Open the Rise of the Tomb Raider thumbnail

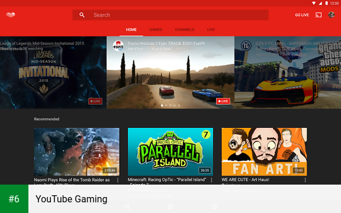tap(77, 151)
